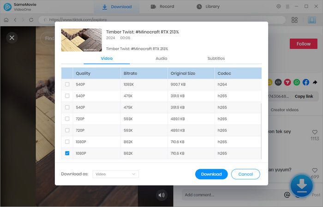
Task: Select the 540P 1093K h264 checkbox
Action: click(x=67, y=84)
